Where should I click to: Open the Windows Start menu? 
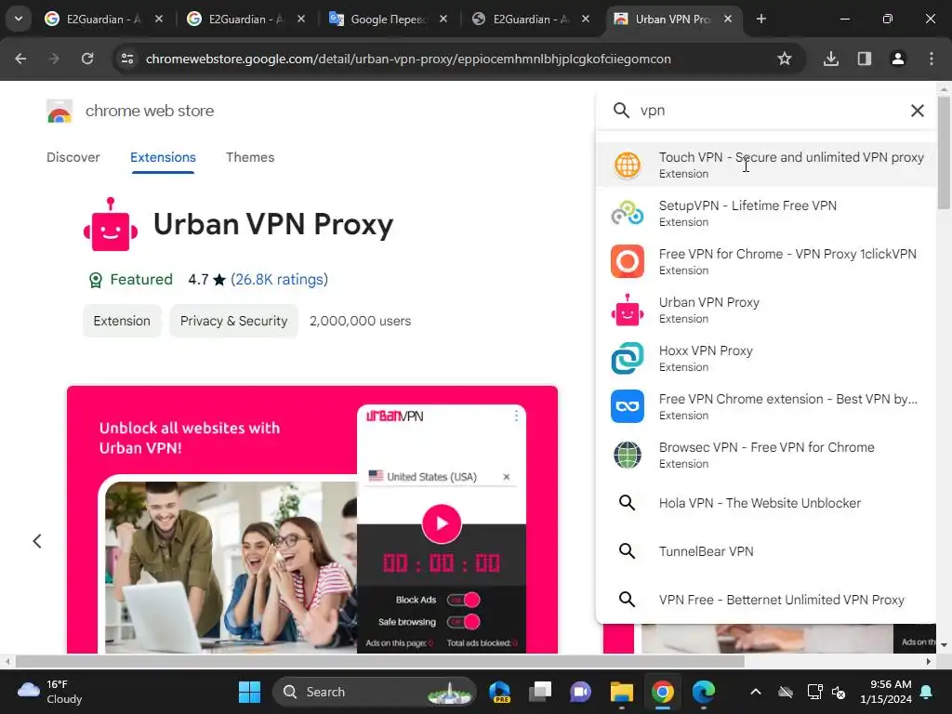tap(249, 692)
